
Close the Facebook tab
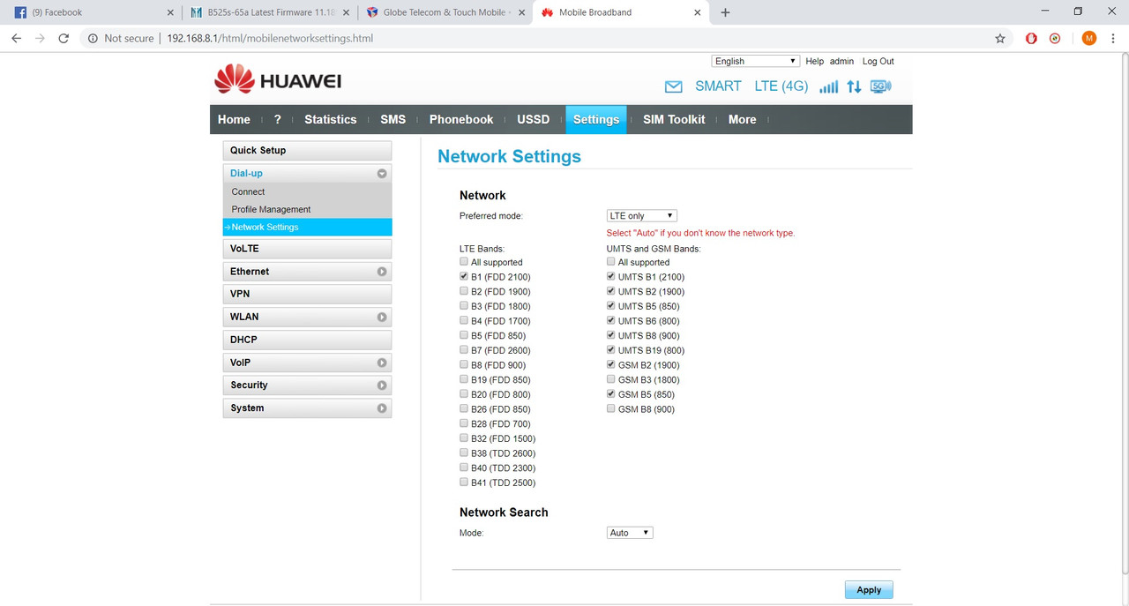[x=170, y=12]
